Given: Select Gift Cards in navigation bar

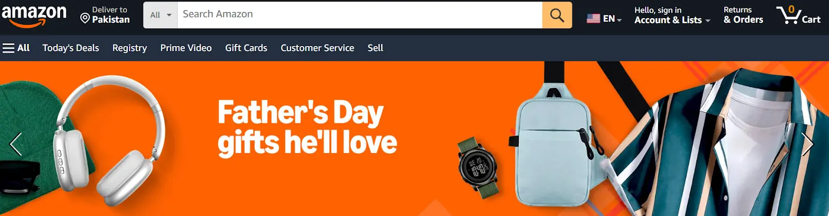Looking at the screenshot, I should pos(246,48).
